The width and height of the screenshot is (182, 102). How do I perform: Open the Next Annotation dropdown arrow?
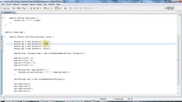78,8
